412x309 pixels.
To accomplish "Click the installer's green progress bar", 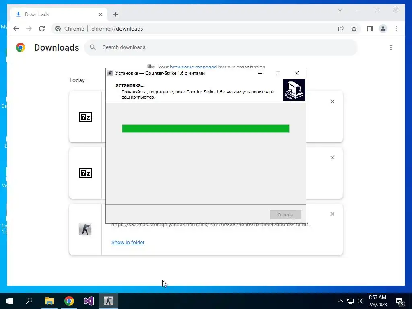I will point(206,128).
